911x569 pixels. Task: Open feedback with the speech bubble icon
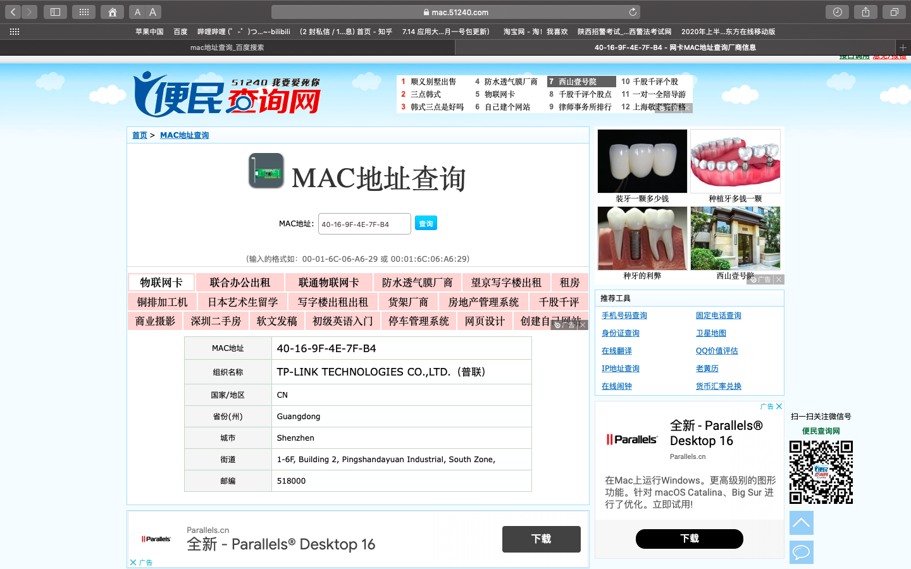click(802, 552)
